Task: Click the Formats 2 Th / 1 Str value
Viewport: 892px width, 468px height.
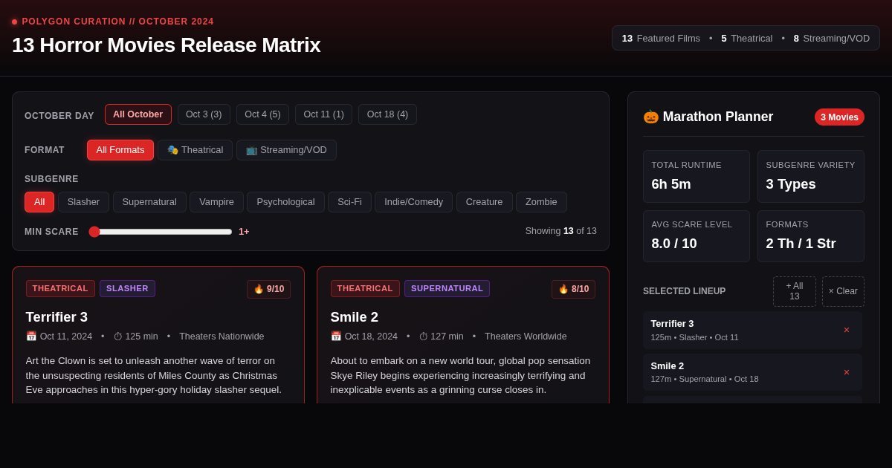Action: 801,244
